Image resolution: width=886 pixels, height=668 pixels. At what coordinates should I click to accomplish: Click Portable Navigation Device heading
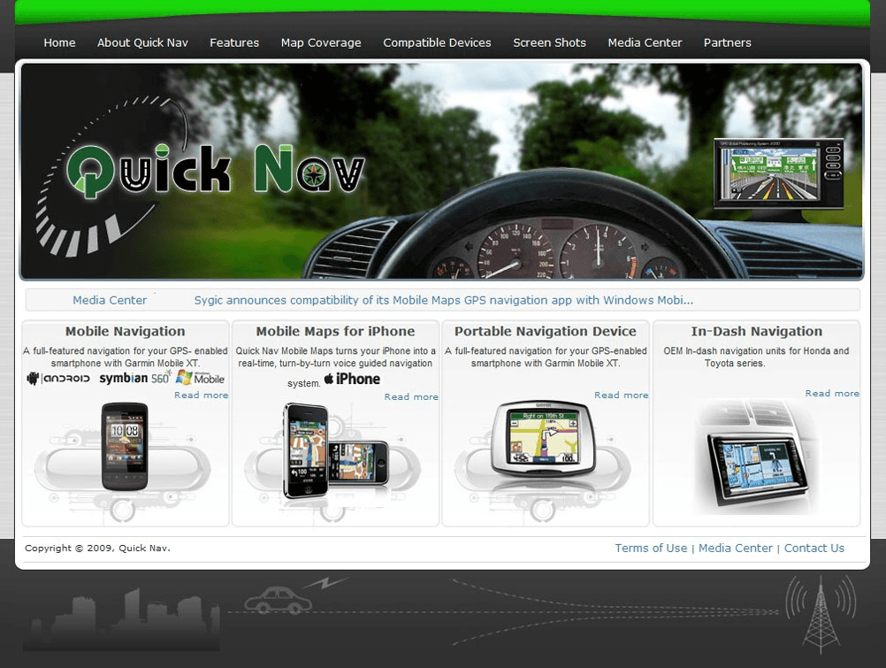[546, 332]
